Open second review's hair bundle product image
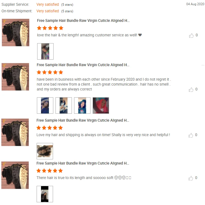The height and width of the screenshot is (205, 205). click(15, 77)
